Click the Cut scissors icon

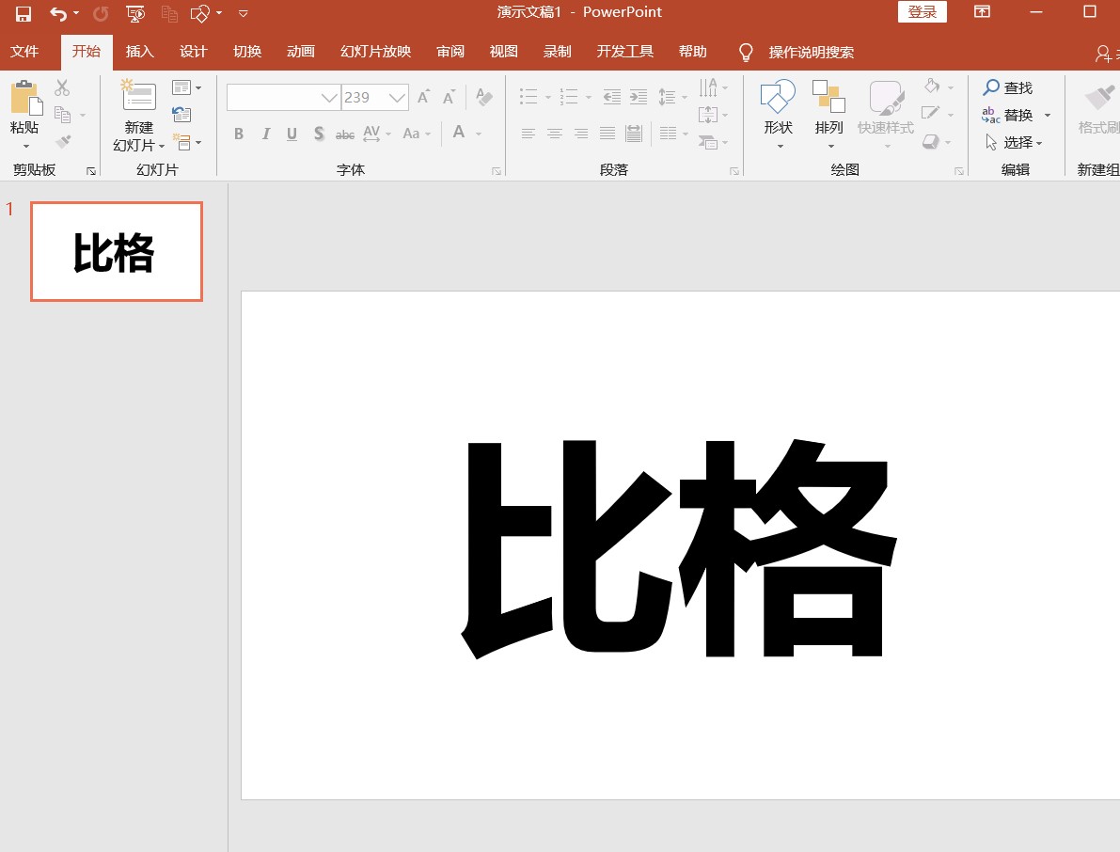[x=62, y=87]
